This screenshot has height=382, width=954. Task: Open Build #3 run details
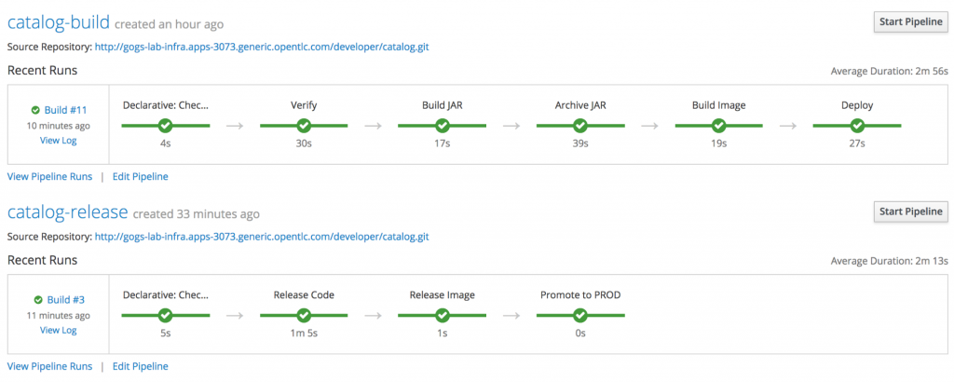pyautogui.click(x=64, y=300)
